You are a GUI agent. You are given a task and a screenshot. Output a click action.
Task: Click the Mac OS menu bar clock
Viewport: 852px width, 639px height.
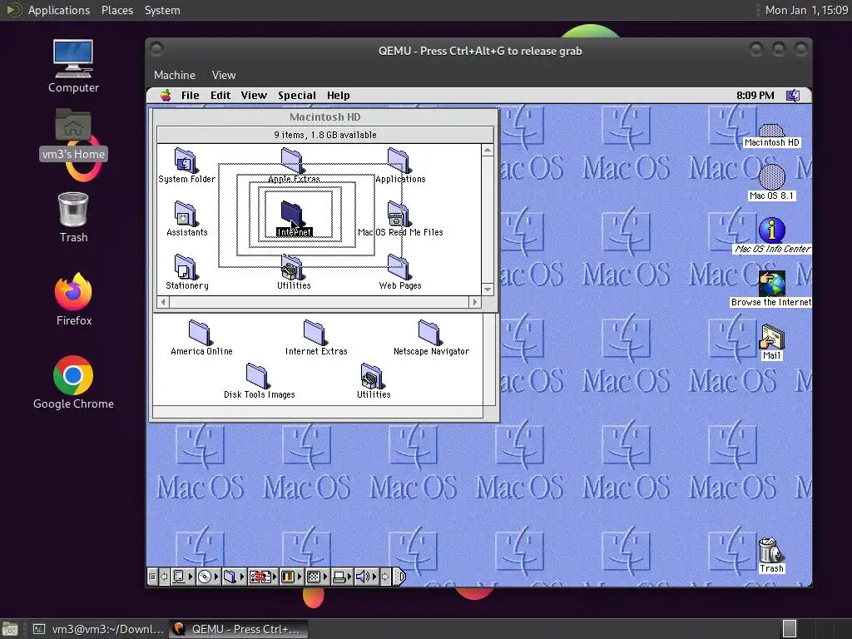755,96
